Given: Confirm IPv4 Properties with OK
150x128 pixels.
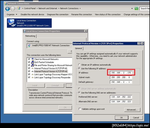Looking at the screenshot, I should (121, 117).
